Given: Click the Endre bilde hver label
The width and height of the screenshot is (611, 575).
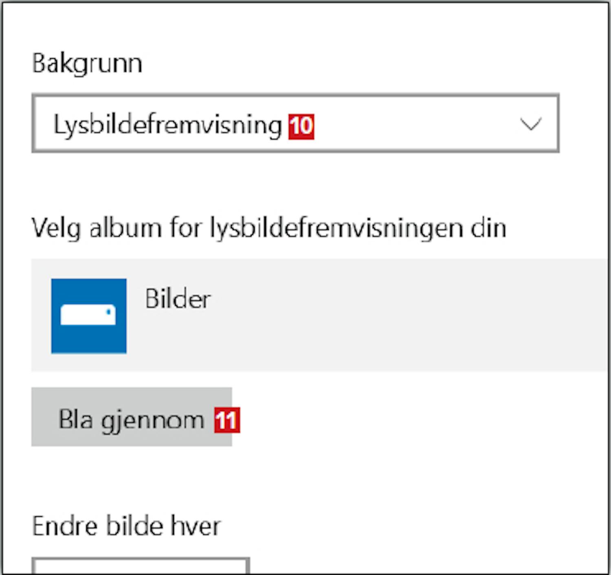Looking at the screenshot, I should tap(126, 526).
